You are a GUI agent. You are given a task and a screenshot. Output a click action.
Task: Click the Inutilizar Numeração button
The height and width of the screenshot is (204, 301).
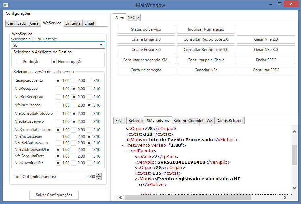pos(206,29)
